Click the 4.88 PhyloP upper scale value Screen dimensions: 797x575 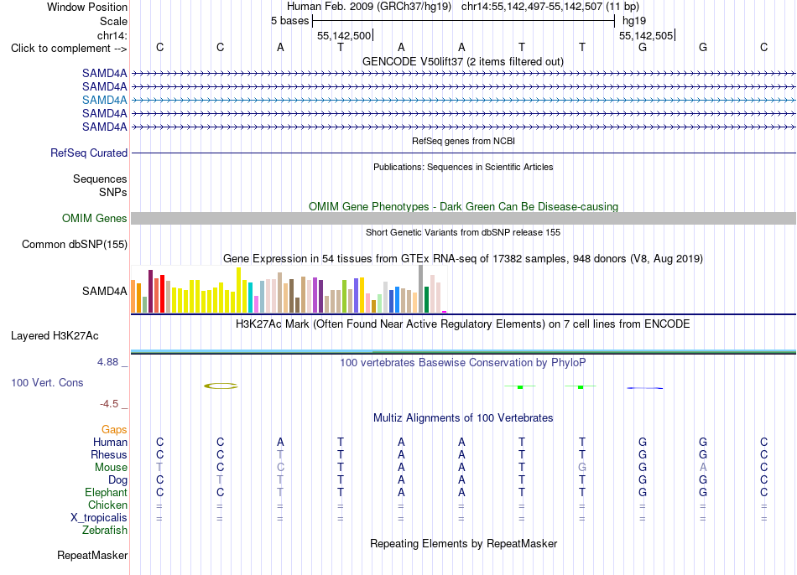coord(107,361)
